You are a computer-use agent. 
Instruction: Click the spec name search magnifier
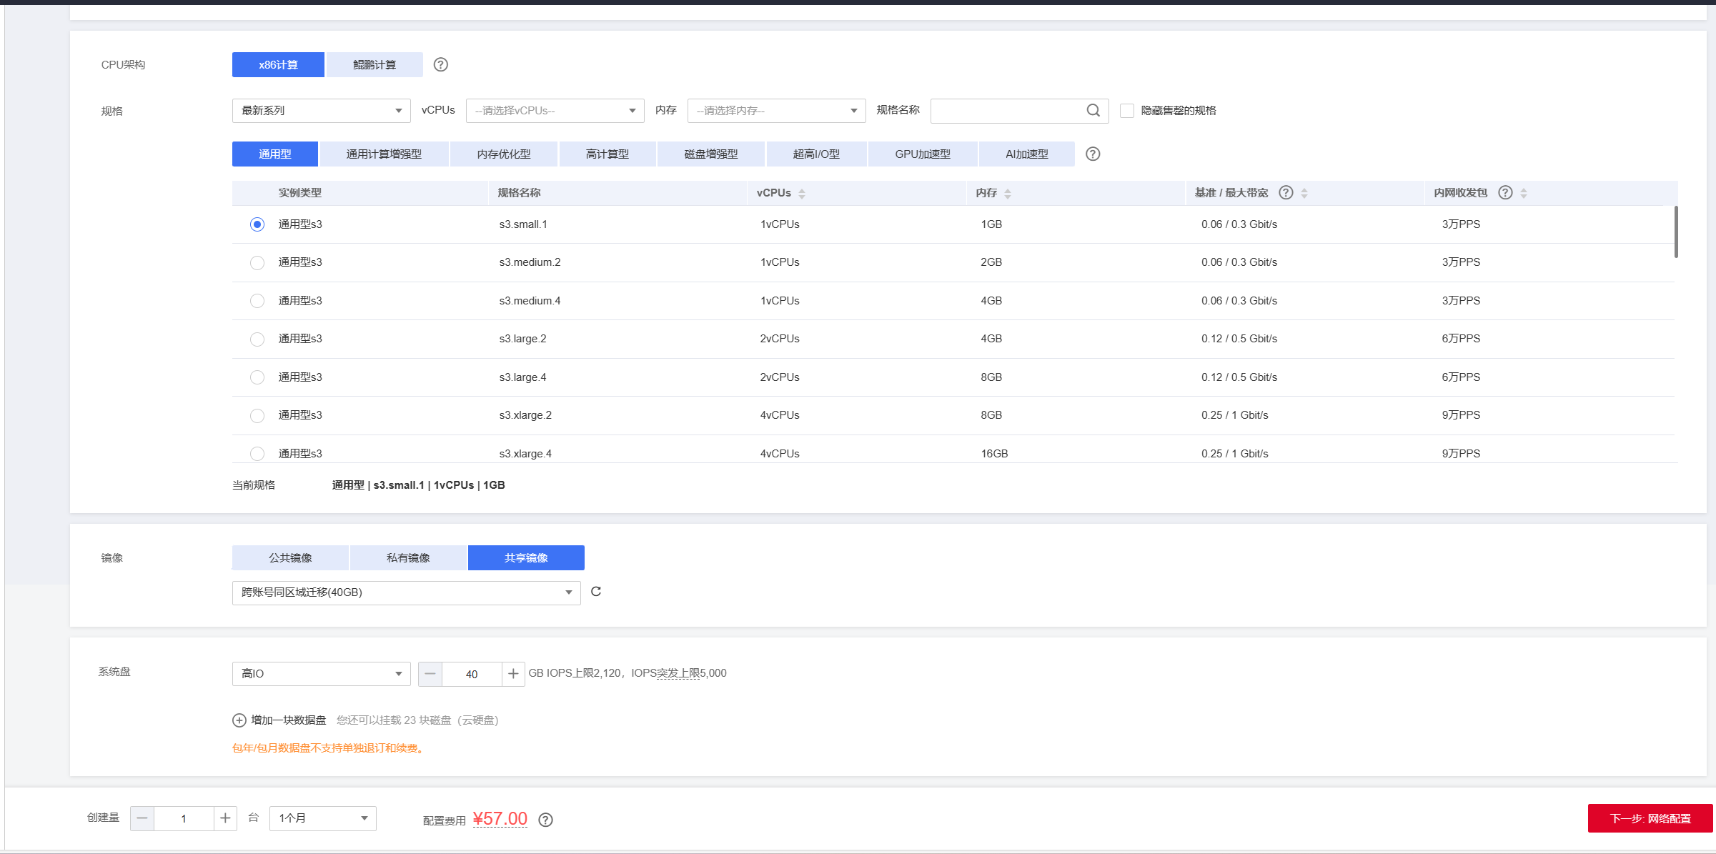point(1093,110)
